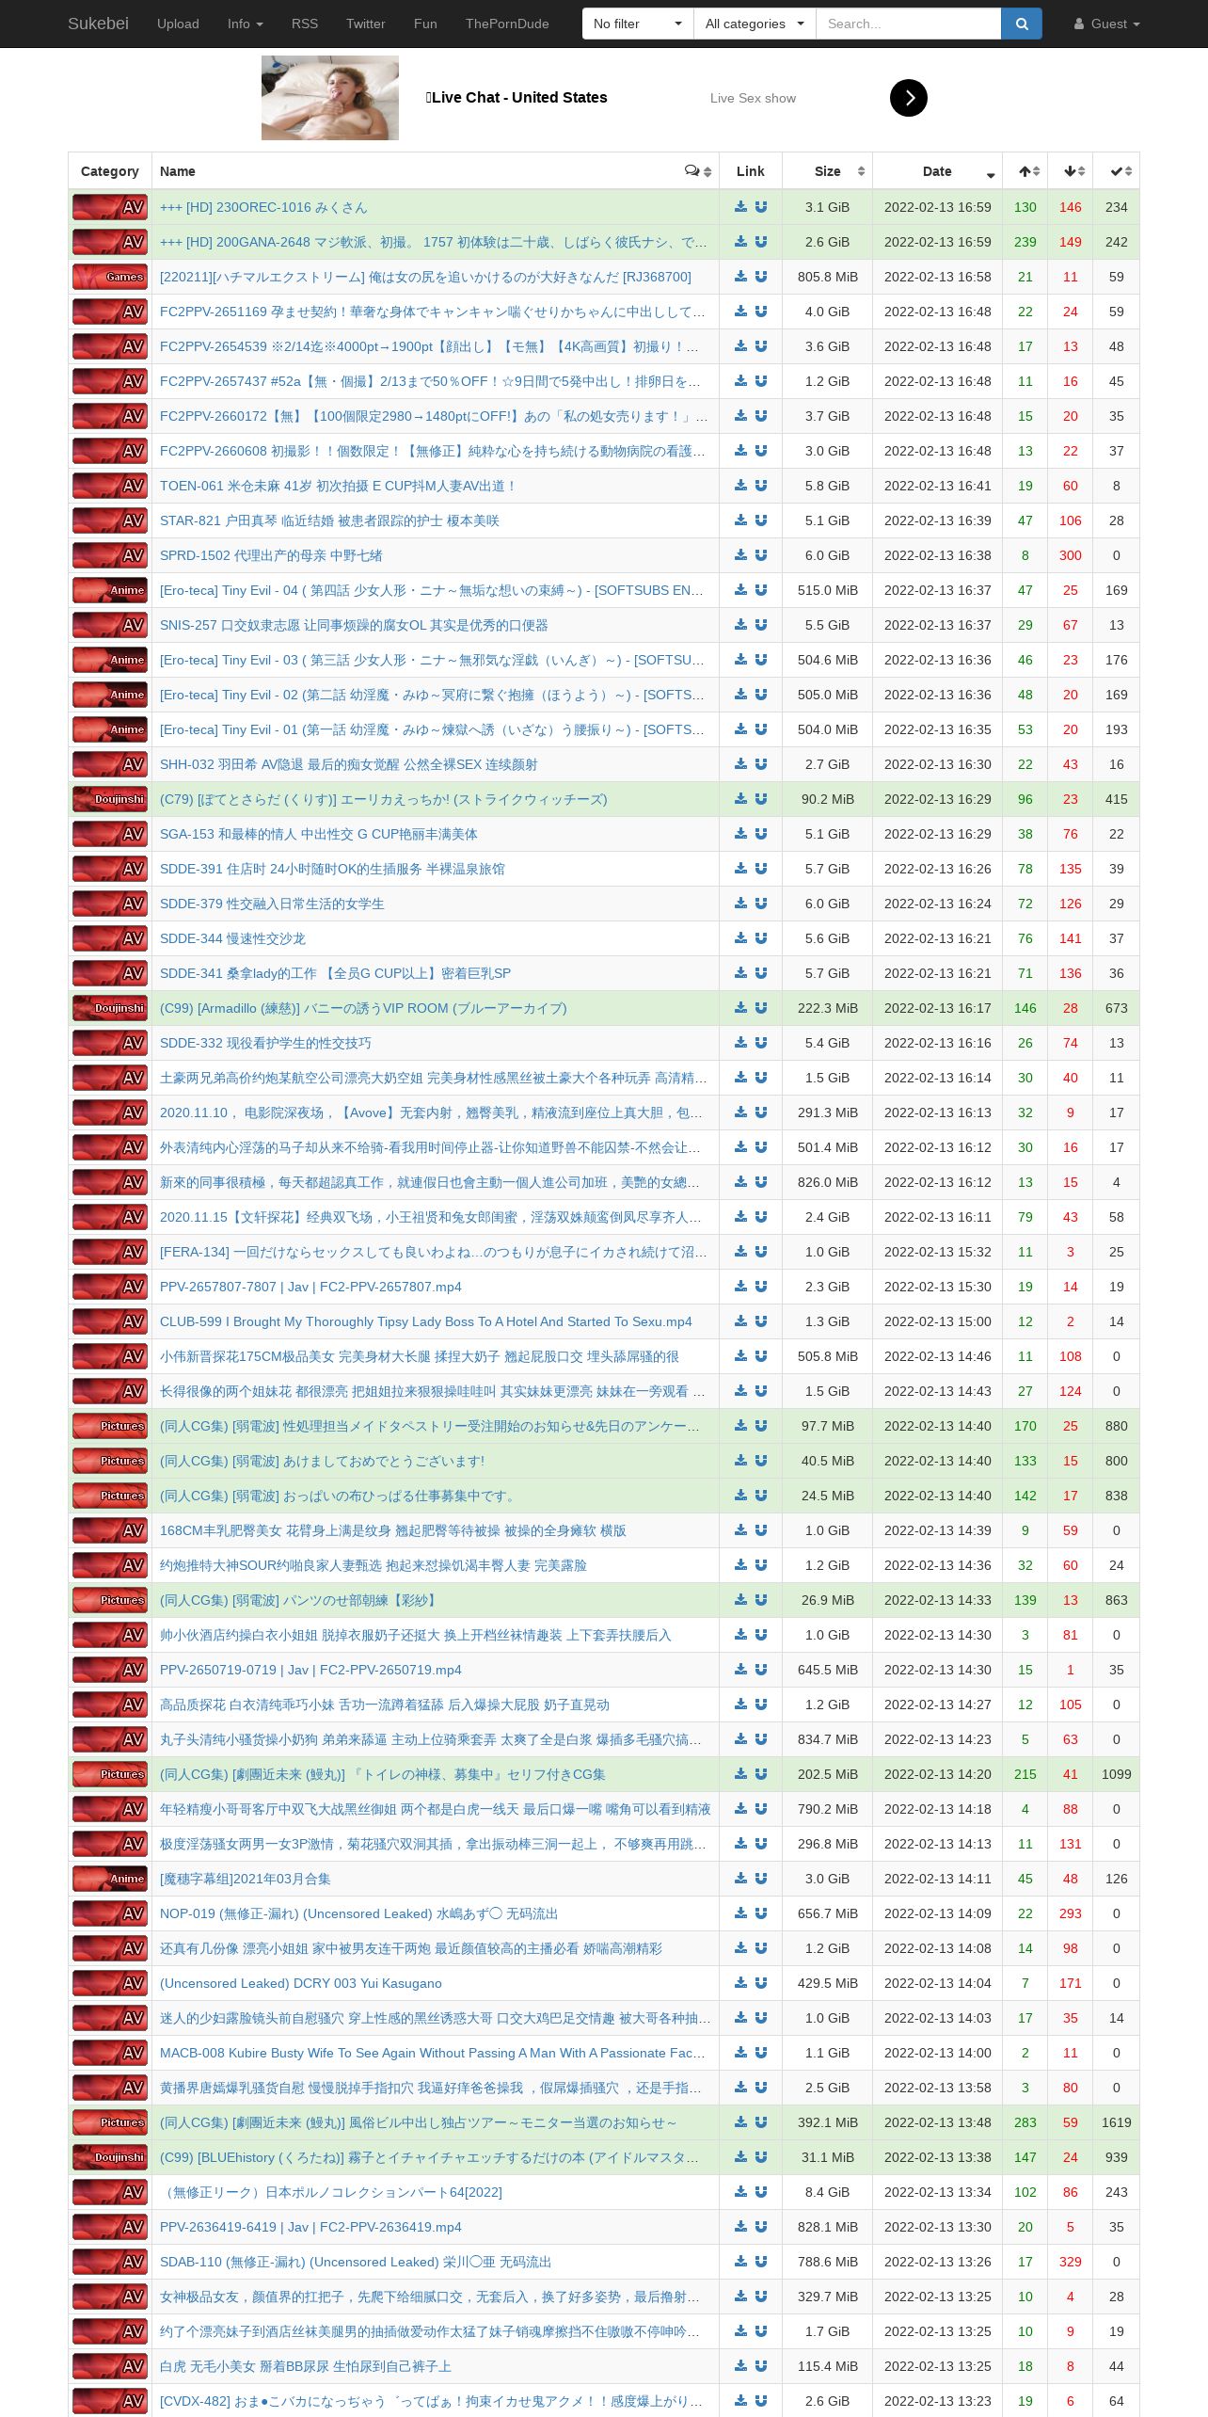Download torrent file for SHH-032 row
This screenshot has width=1208, height=2417.
(741, 764)
